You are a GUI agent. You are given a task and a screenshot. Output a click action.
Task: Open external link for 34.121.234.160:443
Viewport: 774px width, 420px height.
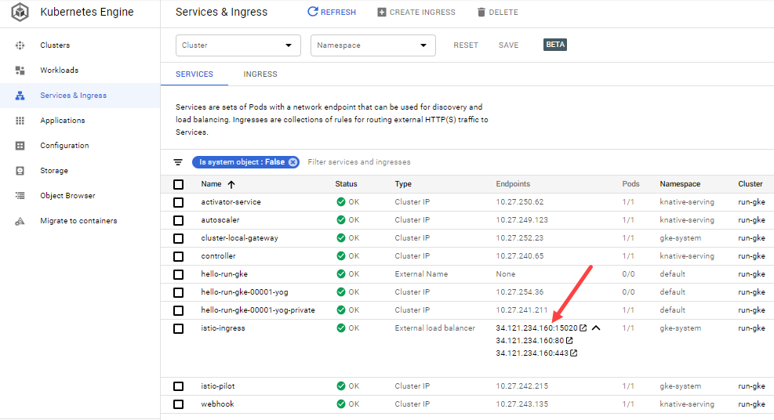tap(573, 353)
